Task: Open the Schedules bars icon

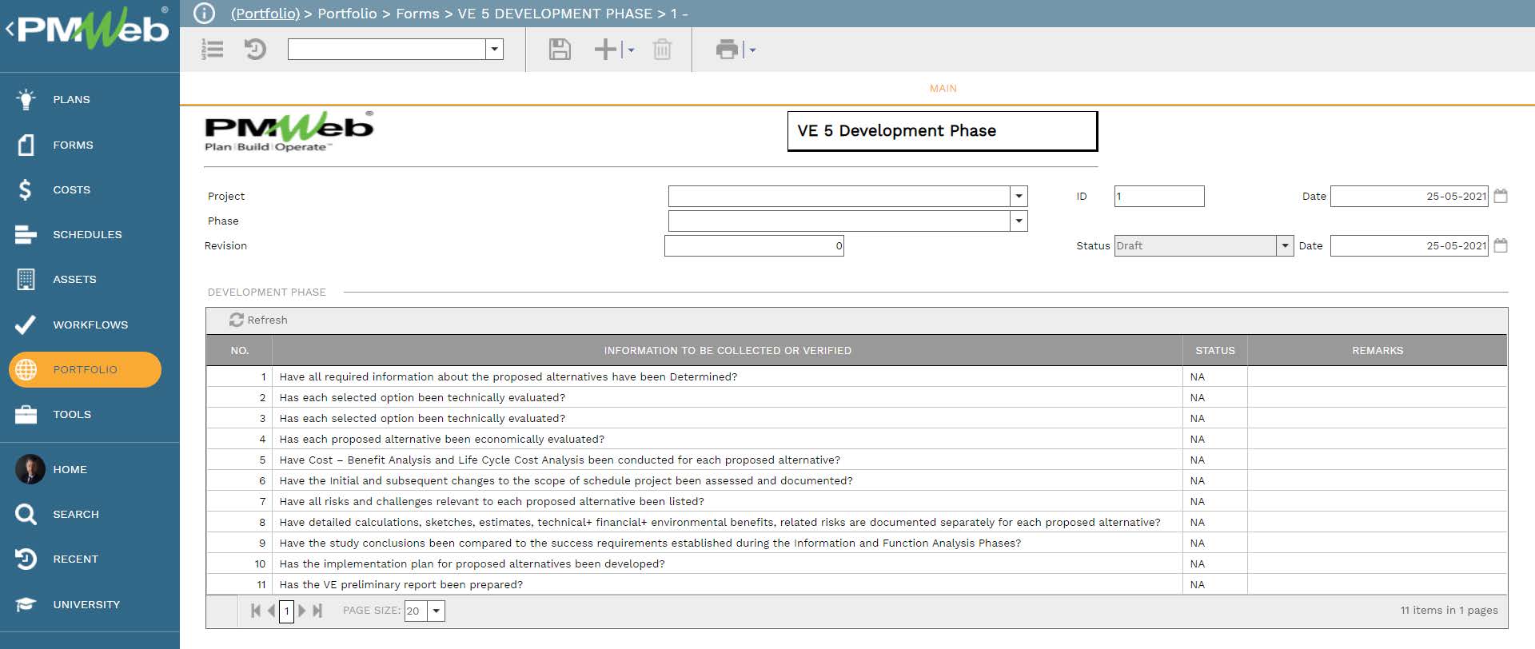Action: coord(26,234)
